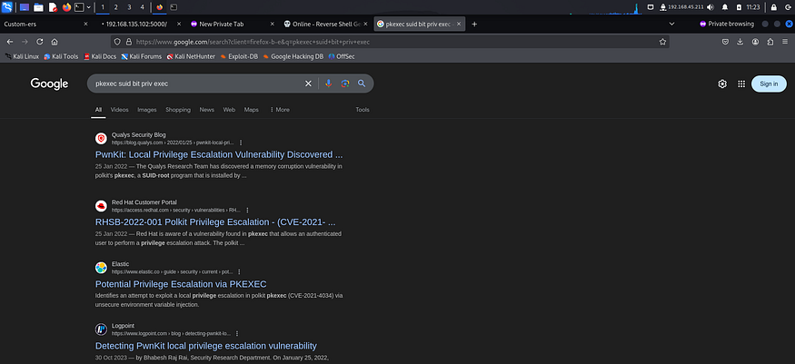Open the file manager panel icon
The width and height of the screenshot is (795, 364).
click(38, 7)
